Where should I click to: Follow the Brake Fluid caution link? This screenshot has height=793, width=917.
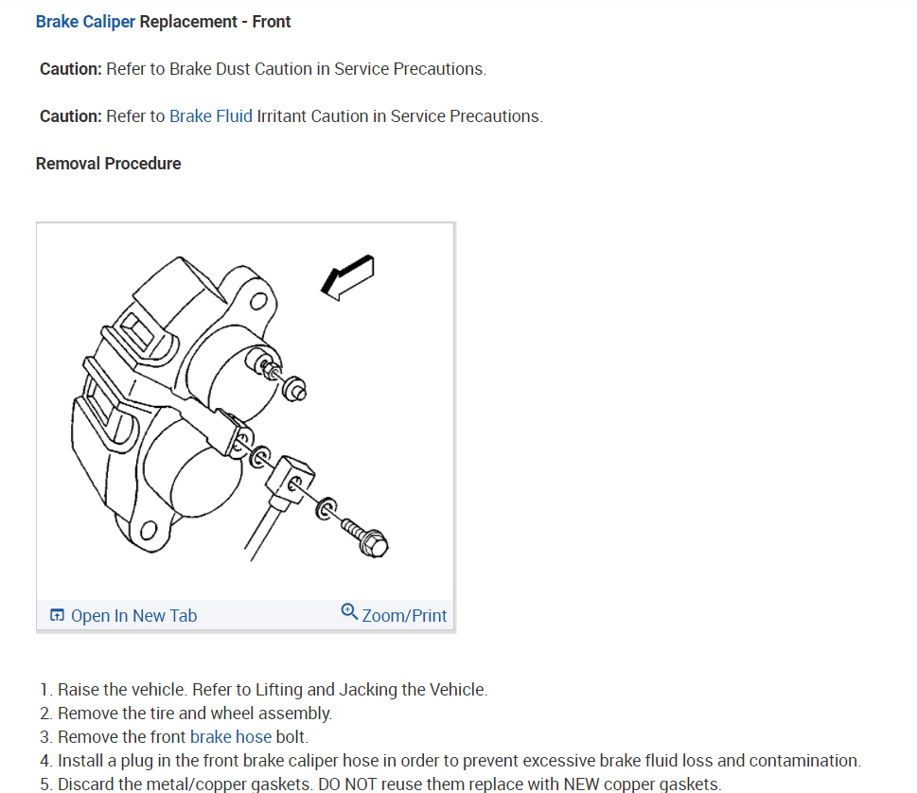210,116
